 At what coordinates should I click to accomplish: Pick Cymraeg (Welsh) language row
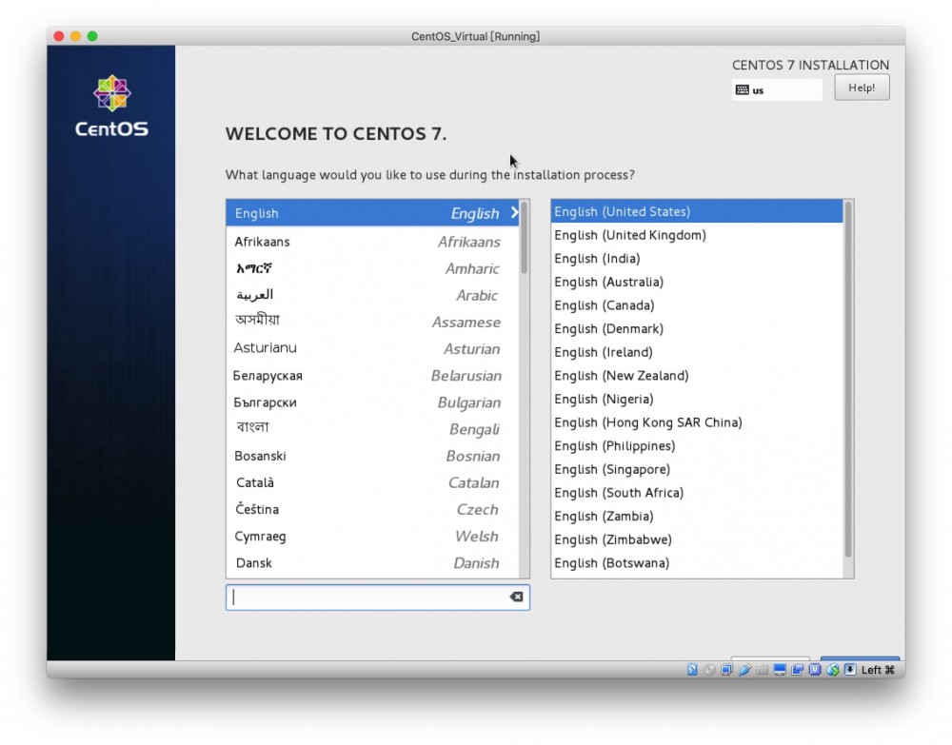372,536
